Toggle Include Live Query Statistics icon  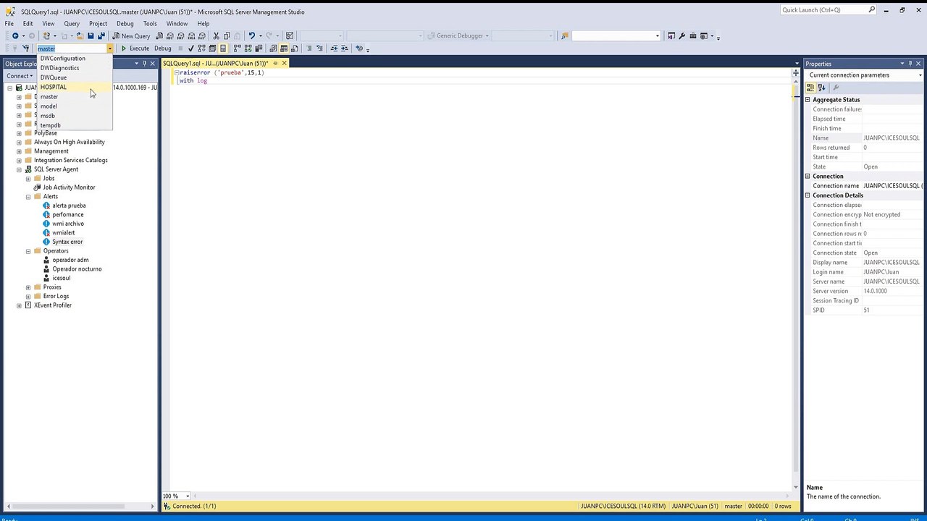click(248, 48)
